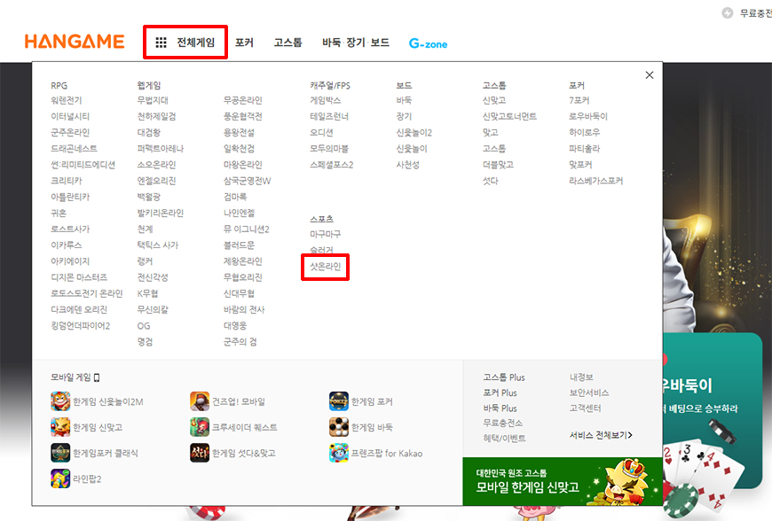Open 라인팝2 mobile game icon
The width and height of the screenshot is (772, 521).
point(60,478)
